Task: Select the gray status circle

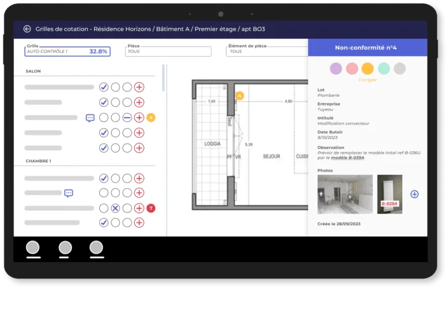Action: coord(400,69)
